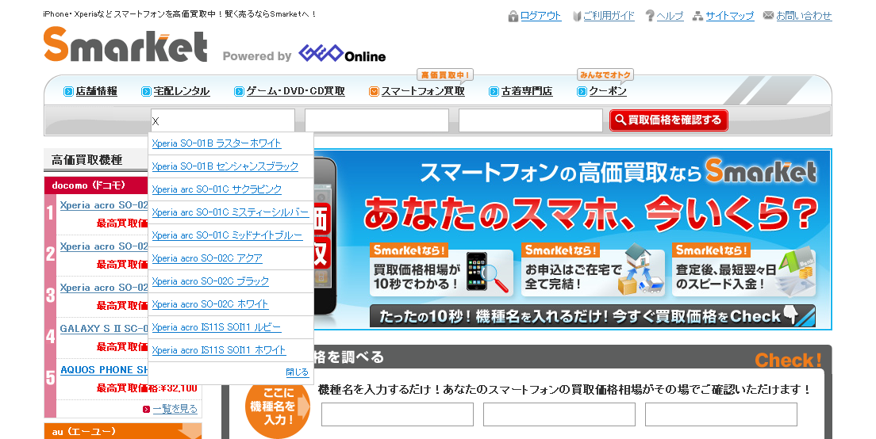Click the 今すぐ買取価格をCheck banner strip

coord(592,316)
